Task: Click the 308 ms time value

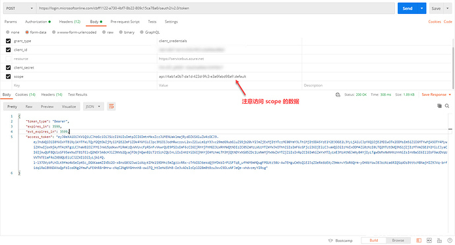Action: tap(386, 94)
